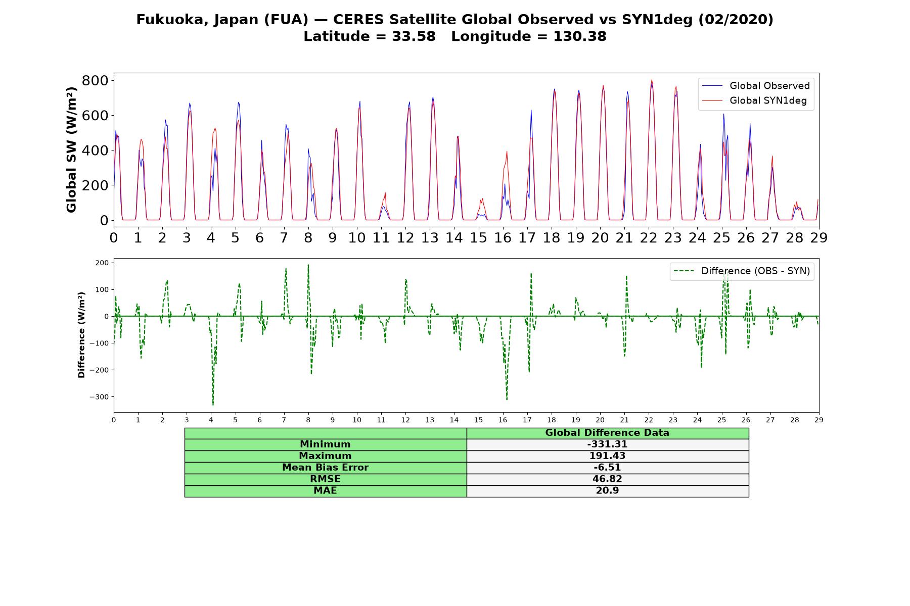Select the Maximum value cell 191.43
Screen dimensions: 910x606
pyautogui.click(x=607, y=456)
